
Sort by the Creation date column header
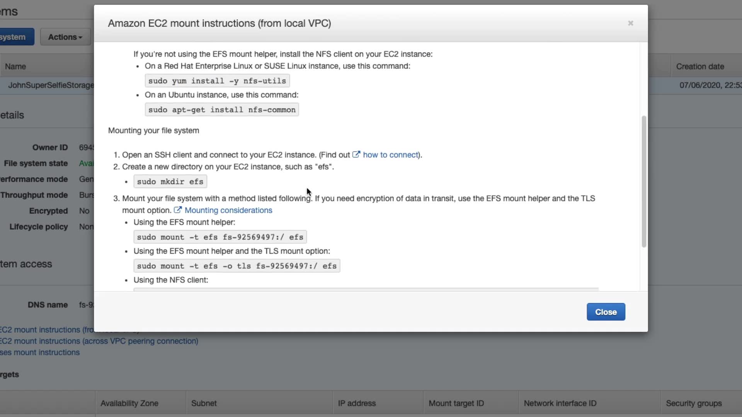pos(700,66)
